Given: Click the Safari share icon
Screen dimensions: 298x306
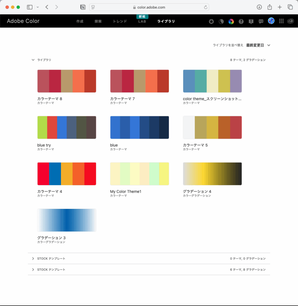Looking at the screenshot, I should pyautogui.click(x=270, y=7).
